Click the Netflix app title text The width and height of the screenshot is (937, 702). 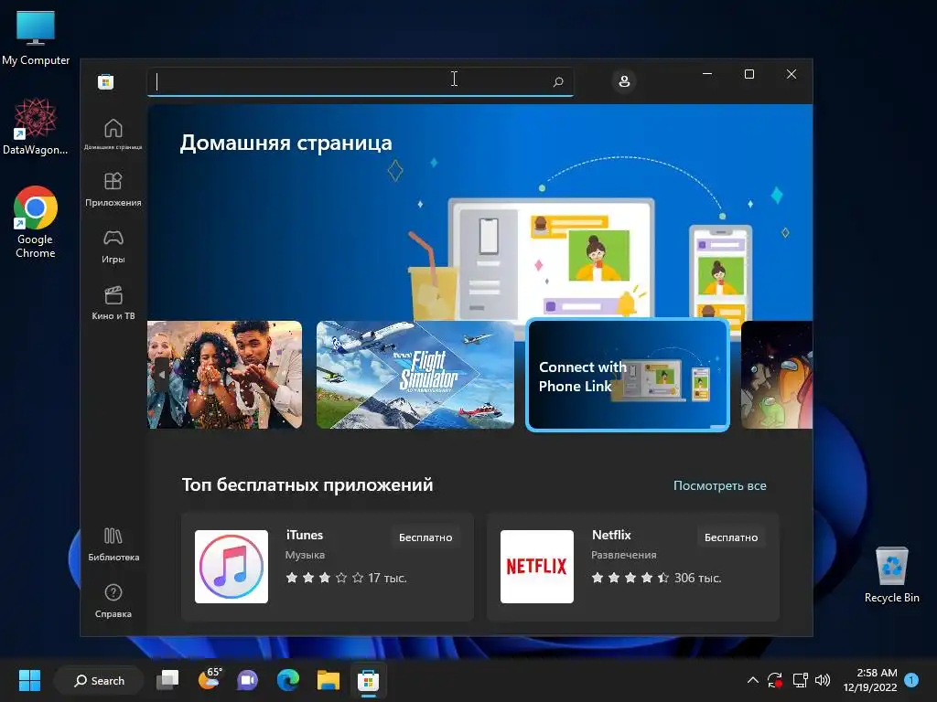click(x=611, y=535)
